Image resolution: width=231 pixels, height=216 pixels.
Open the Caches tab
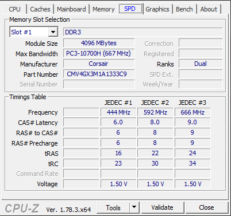[x=40, y=9]
